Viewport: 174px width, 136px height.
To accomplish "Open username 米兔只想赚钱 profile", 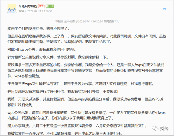I will pyautogui.click(x=28, y=6).
